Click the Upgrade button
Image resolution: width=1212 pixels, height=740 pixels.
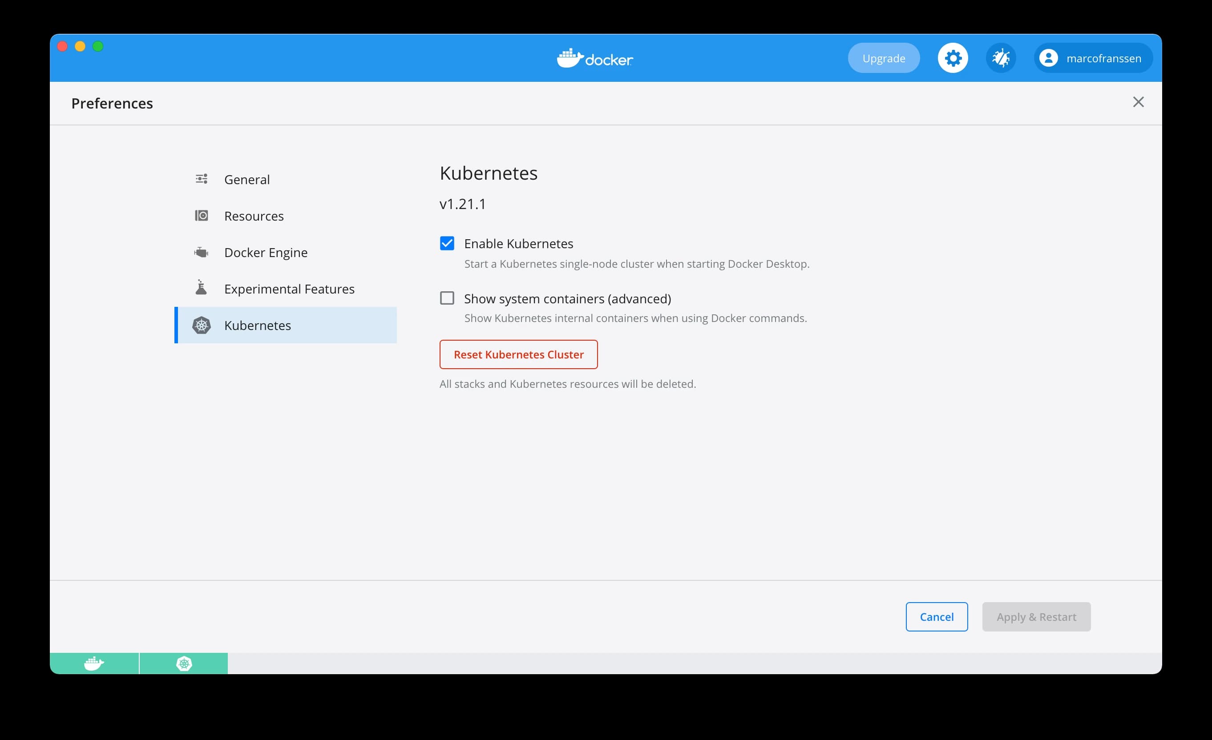coord(884,58)
